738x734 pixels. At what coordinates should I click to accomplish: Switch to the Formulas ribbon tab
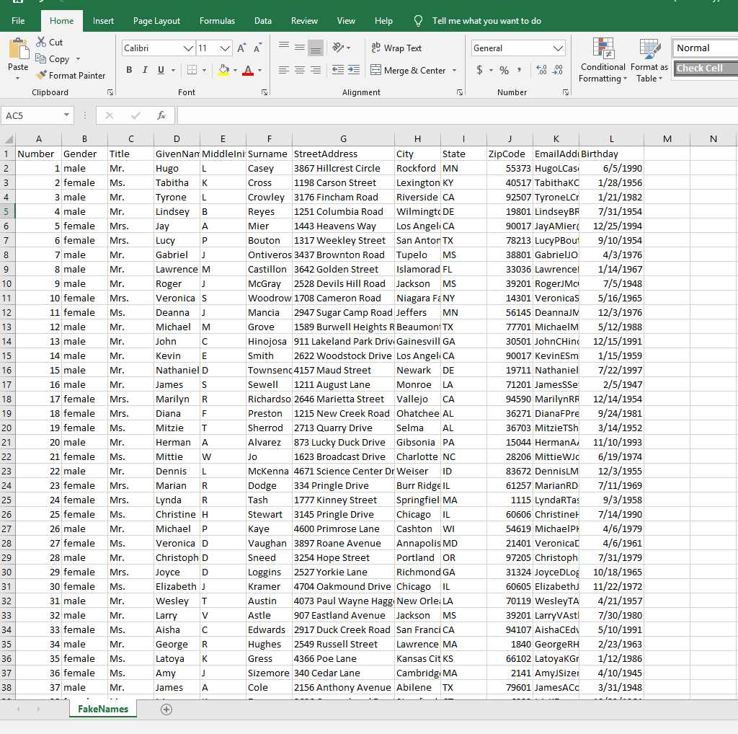217,21
